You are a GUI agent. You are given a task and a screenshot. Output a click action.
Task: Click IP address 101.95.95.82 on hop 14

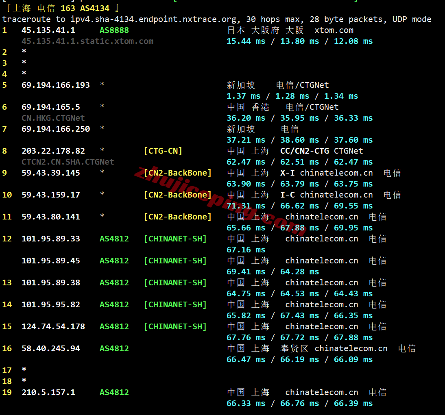click(51, 304)
